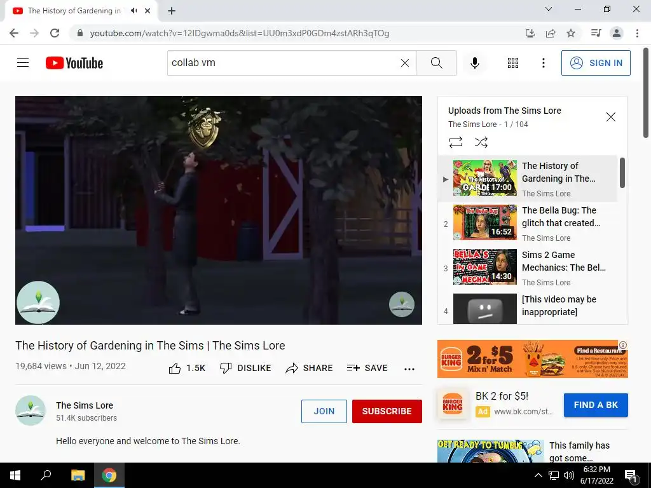Click the ad info icon

623,345
